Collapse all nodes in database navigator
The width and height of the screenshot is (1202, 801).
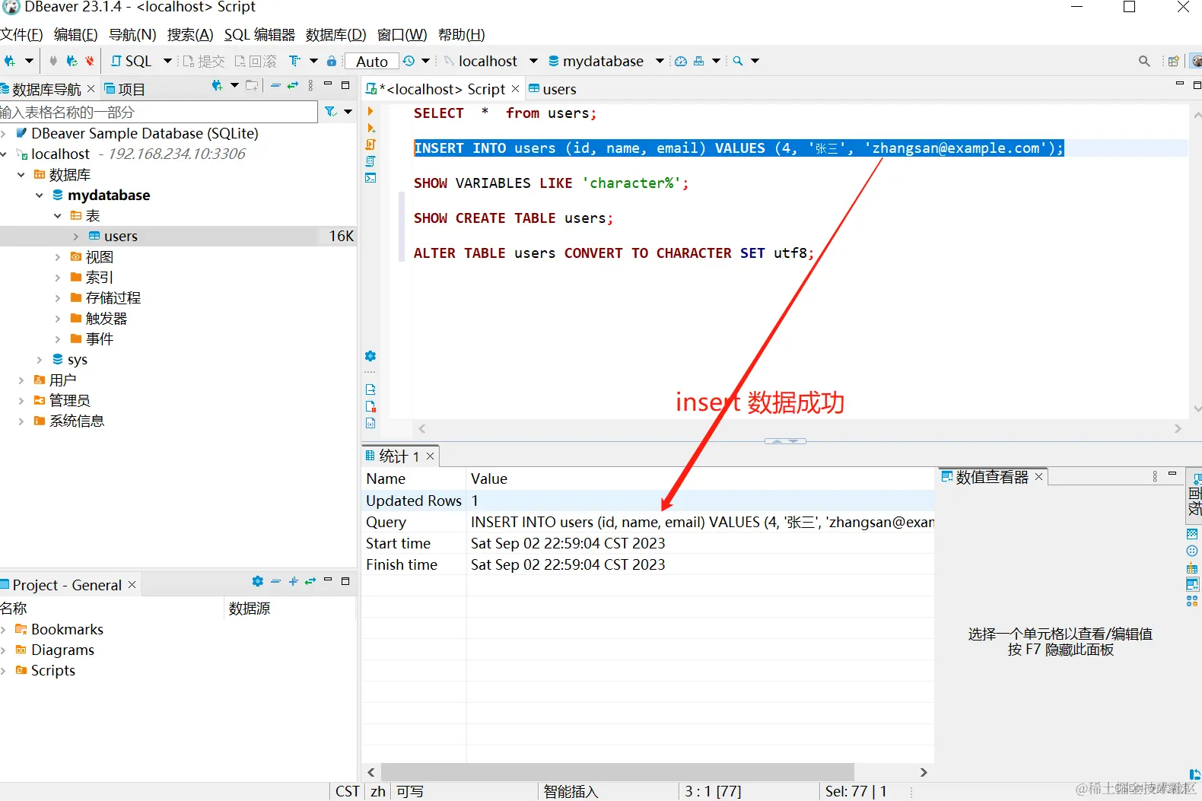(275, 86)
